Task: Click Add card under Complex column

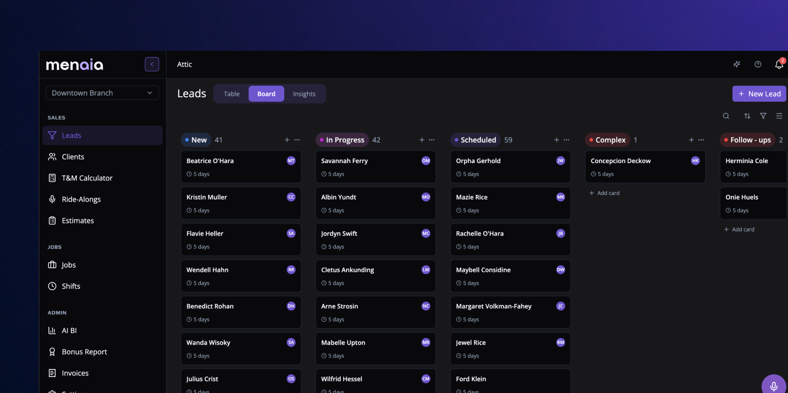Action: pos(604,193)
